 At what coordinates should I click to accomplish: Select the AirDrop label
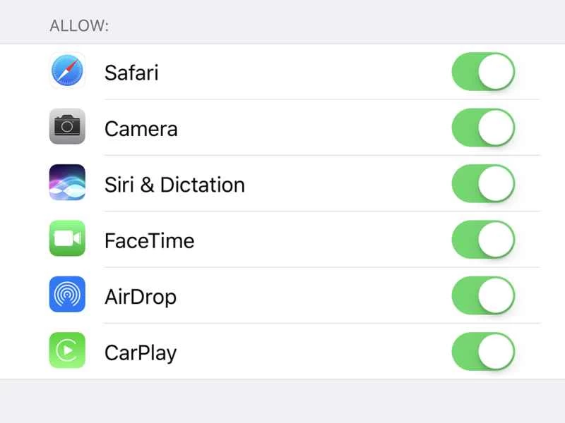tap(141, 296)
